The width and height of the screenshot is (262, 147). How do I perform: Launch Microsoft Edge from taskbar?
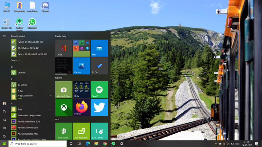tap(88, 144)
